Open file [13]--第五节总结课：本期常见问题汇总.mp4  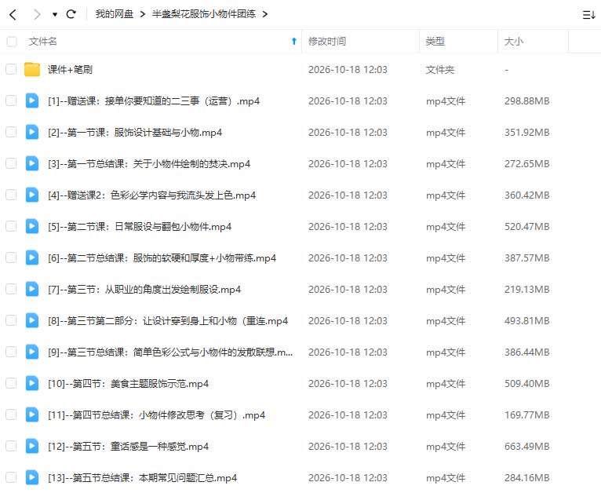(142, 478)
